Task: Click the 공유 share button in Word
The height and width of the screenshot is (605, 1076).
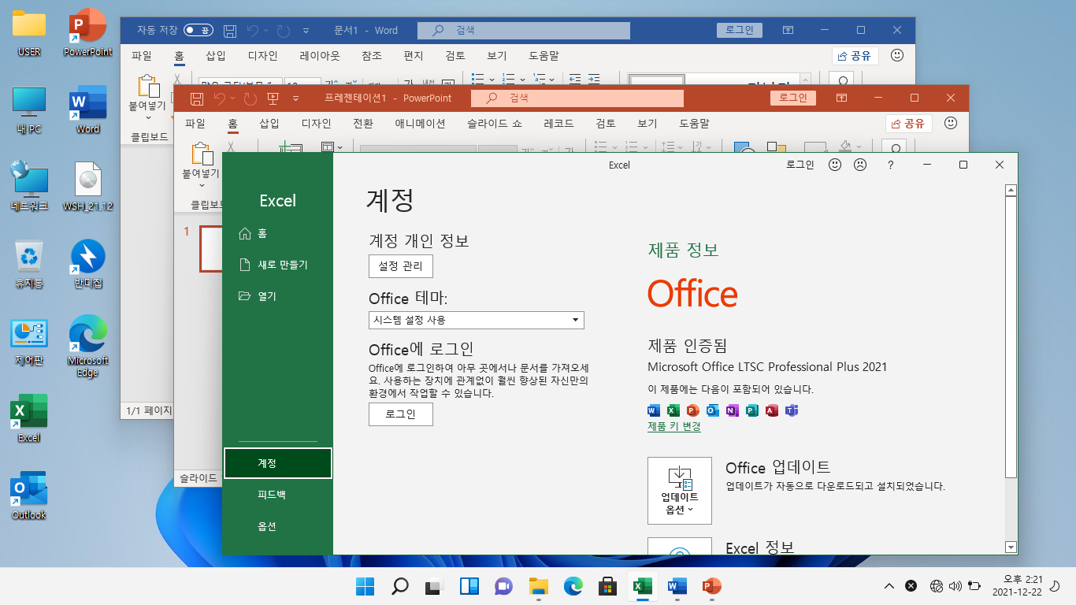Action: click(x=855, y=56)
